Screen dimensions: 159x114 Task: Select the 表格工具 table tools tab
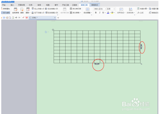[x=84, y=5]
